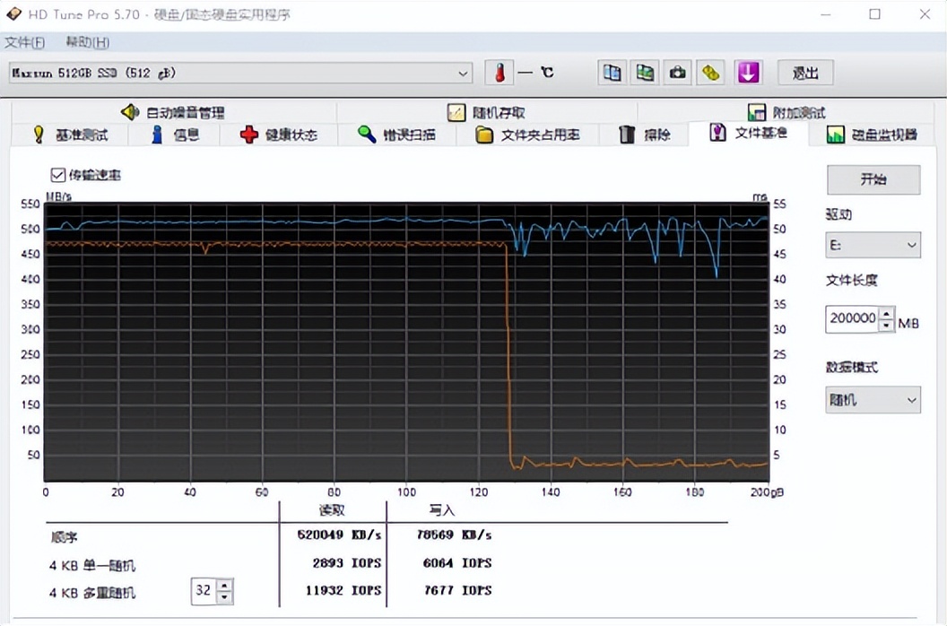Toggle the 传输速率 checkbox
Screen dimensions: 947x626
[57, 175]
